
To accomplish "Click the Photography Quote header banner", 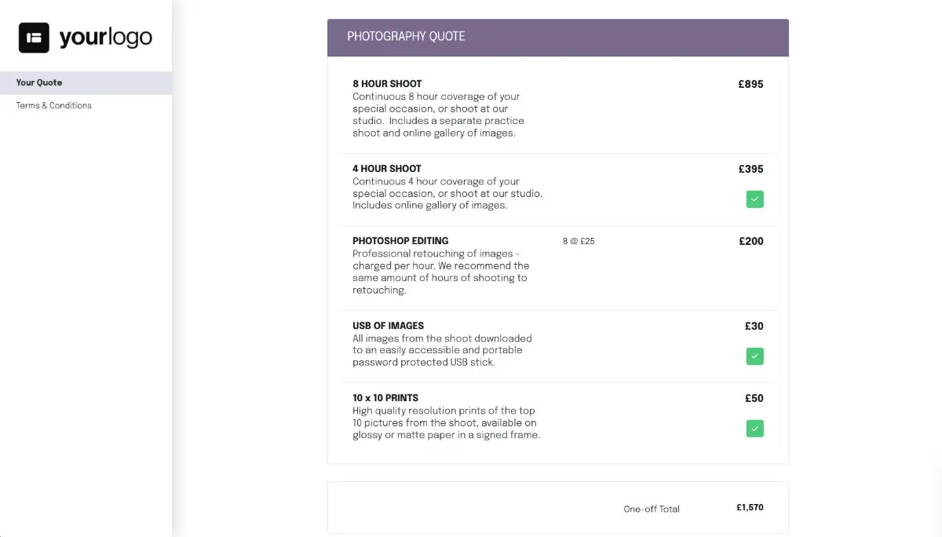I will (557, 37).
